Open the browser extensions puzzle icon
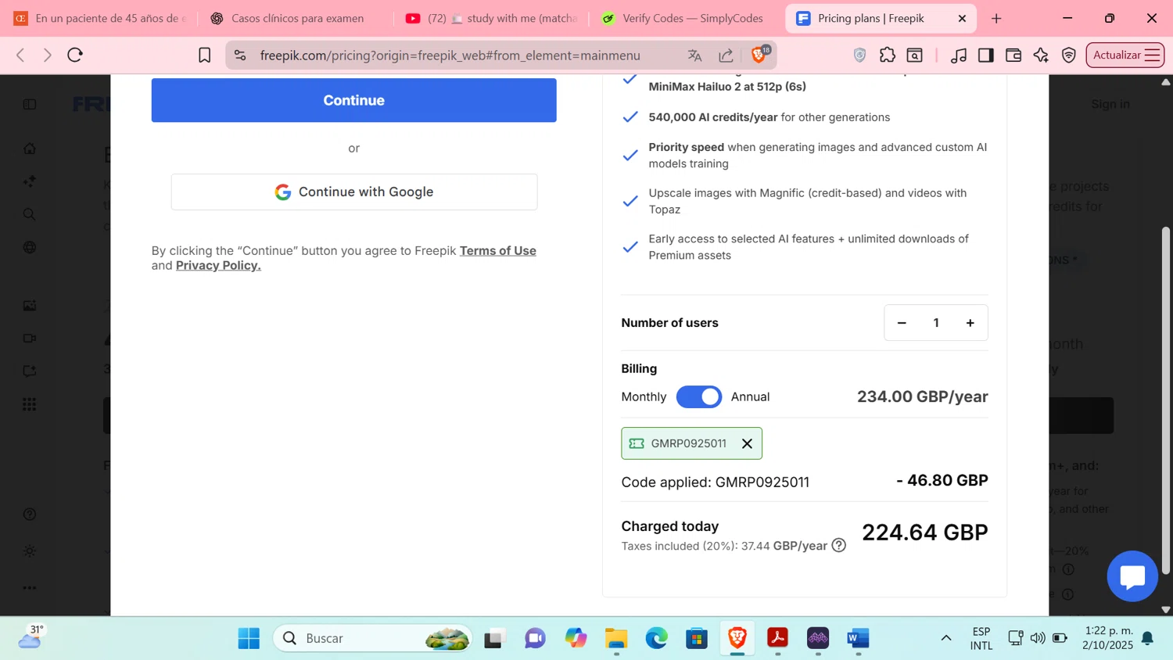Screen dimensions: 1173x660 (x=887, y=55)
